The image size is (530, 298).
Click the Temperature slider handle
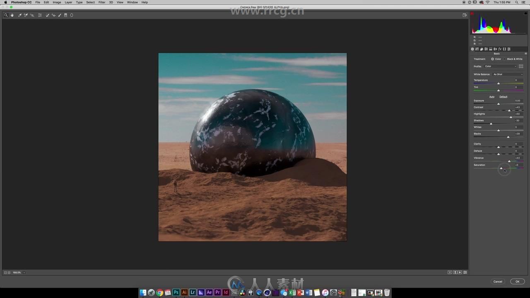point(499,83)
